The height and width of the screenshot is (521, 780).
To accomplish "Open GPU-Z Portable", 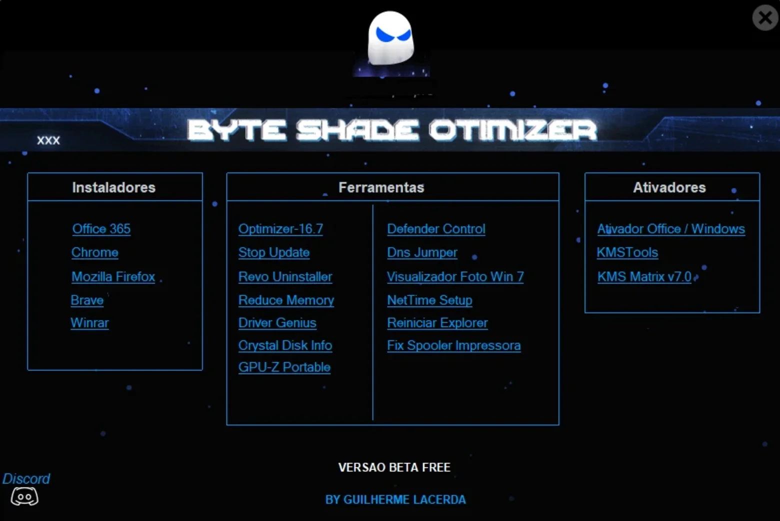I will [x=284, y=367].
